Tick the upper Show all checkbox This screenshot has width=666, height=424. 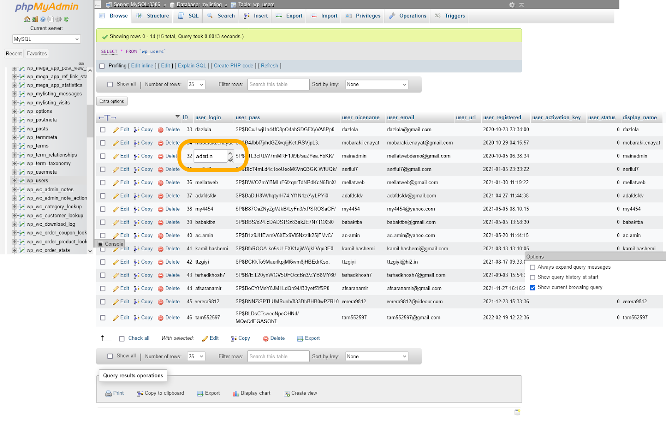[110, 84]
